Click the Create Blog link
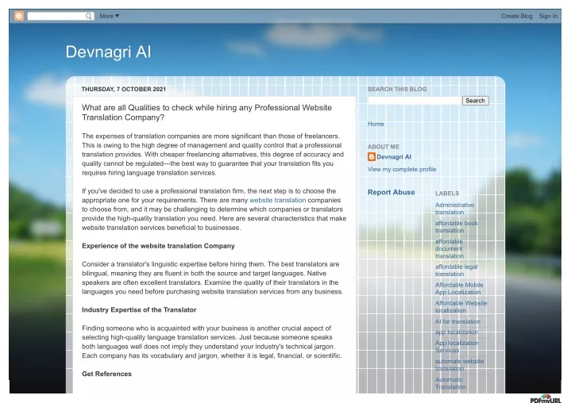This screenshot has height=403, width=571. click(516, 16)
